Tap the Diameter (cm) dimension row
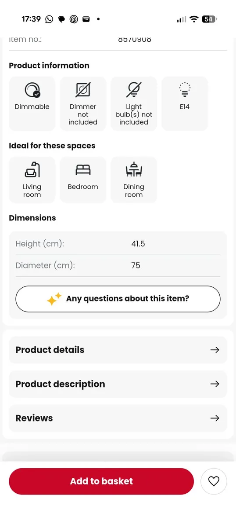 click(118, 266)
